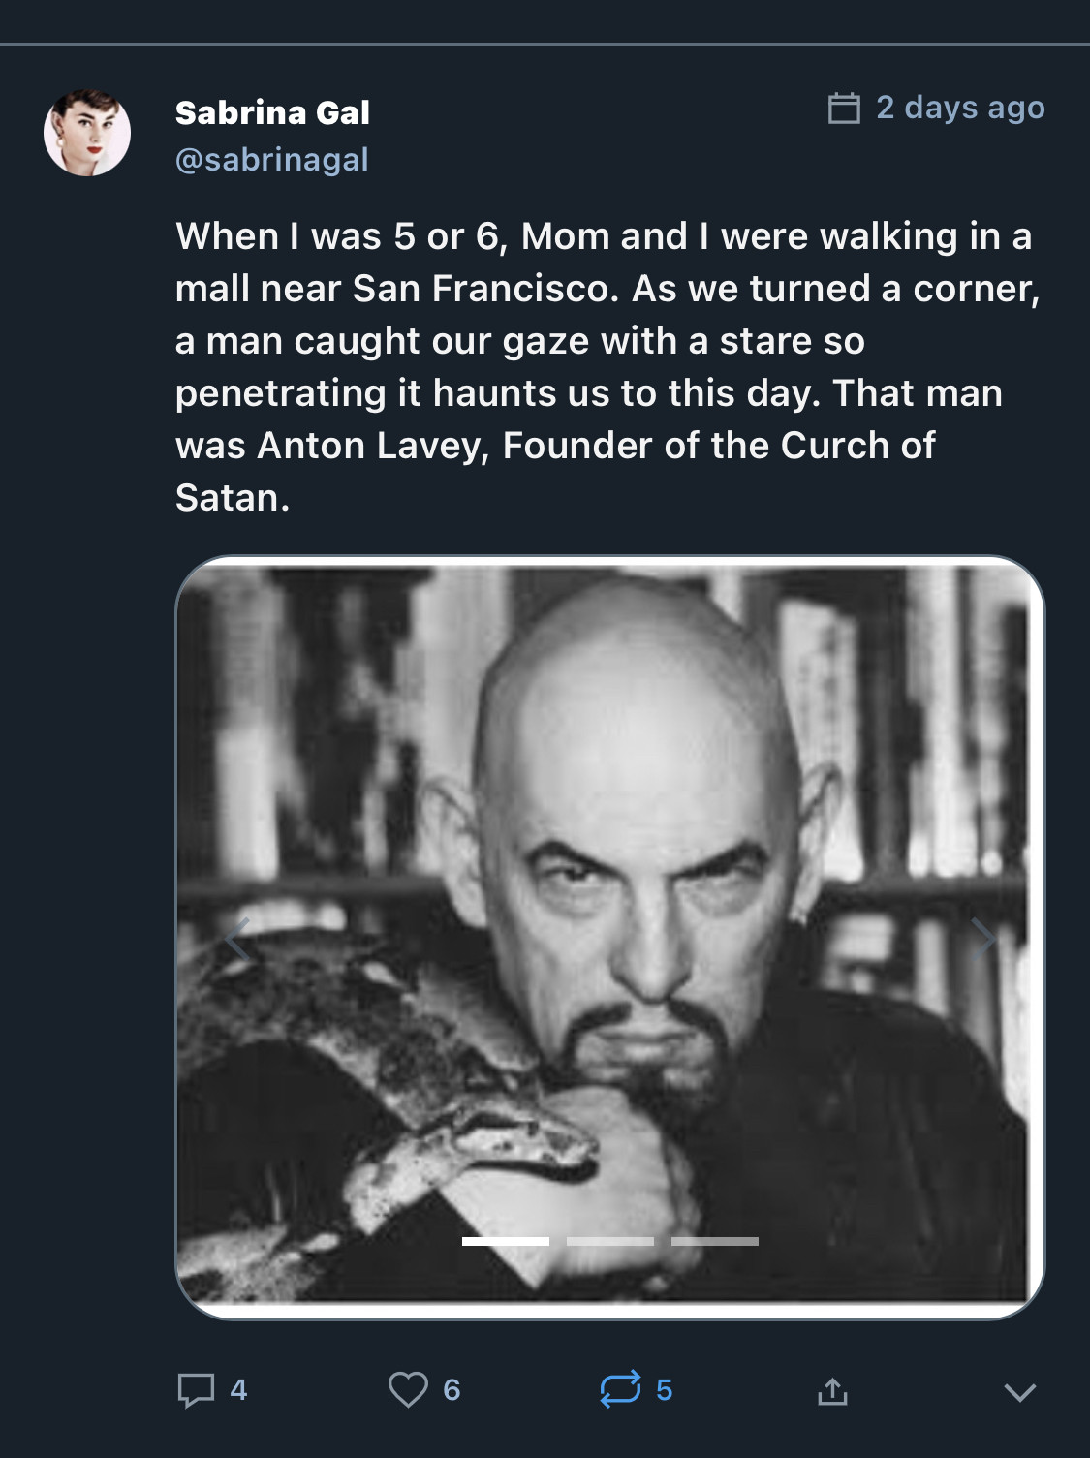Advance to next image with right arrow
The width and height of the screenshot is (1090, 1458).
(x=983, y=937)
